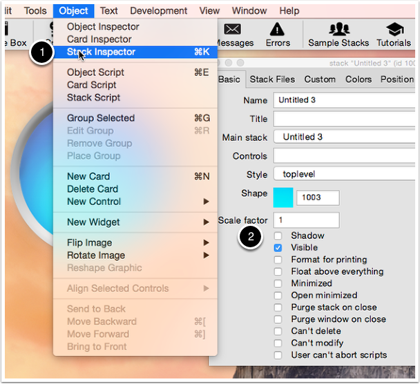Click the Name field with Untitled 3
The height and width of the screenshot is (384, 420).
click(344, 100)
